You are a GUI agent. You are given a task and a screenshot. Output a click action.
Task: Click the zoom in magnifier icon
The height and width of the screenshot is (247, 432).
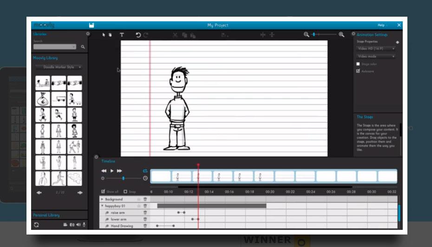click(x=341, y=35)
